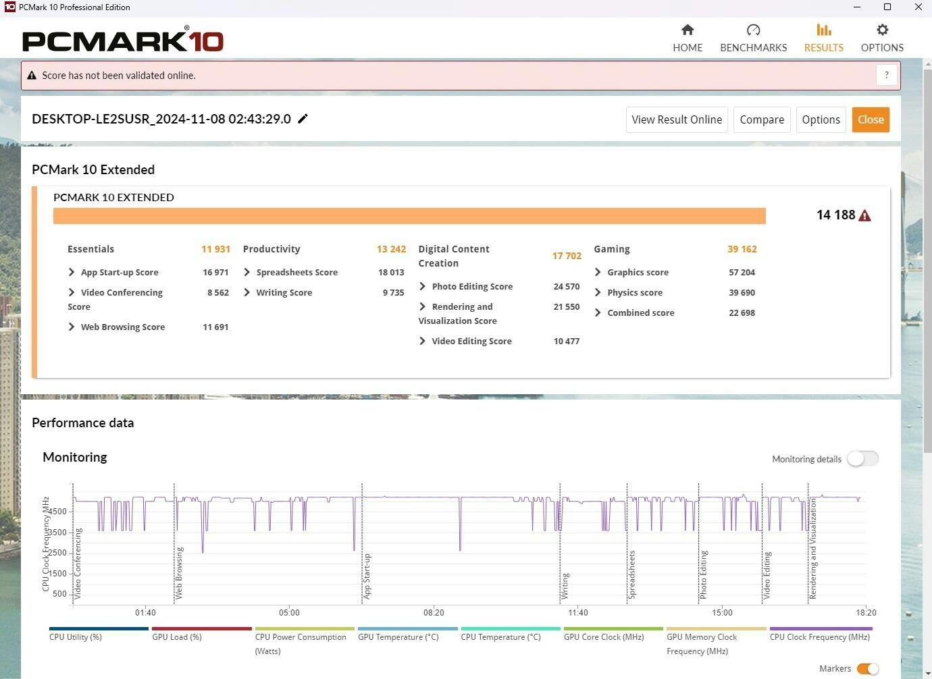
Task: Click the App Start-up chart marker
Action: 367,576
